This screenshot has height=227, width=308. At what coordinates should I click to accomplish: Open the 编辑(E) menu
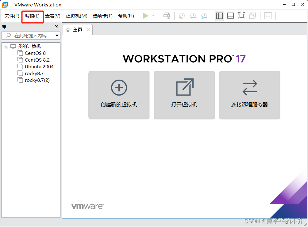32,16
